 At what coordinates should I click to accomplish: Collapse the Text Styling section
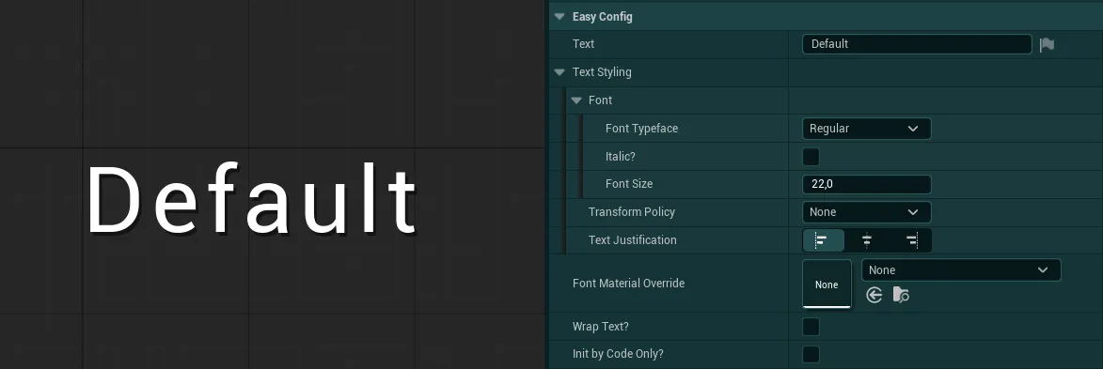point(559,71)
